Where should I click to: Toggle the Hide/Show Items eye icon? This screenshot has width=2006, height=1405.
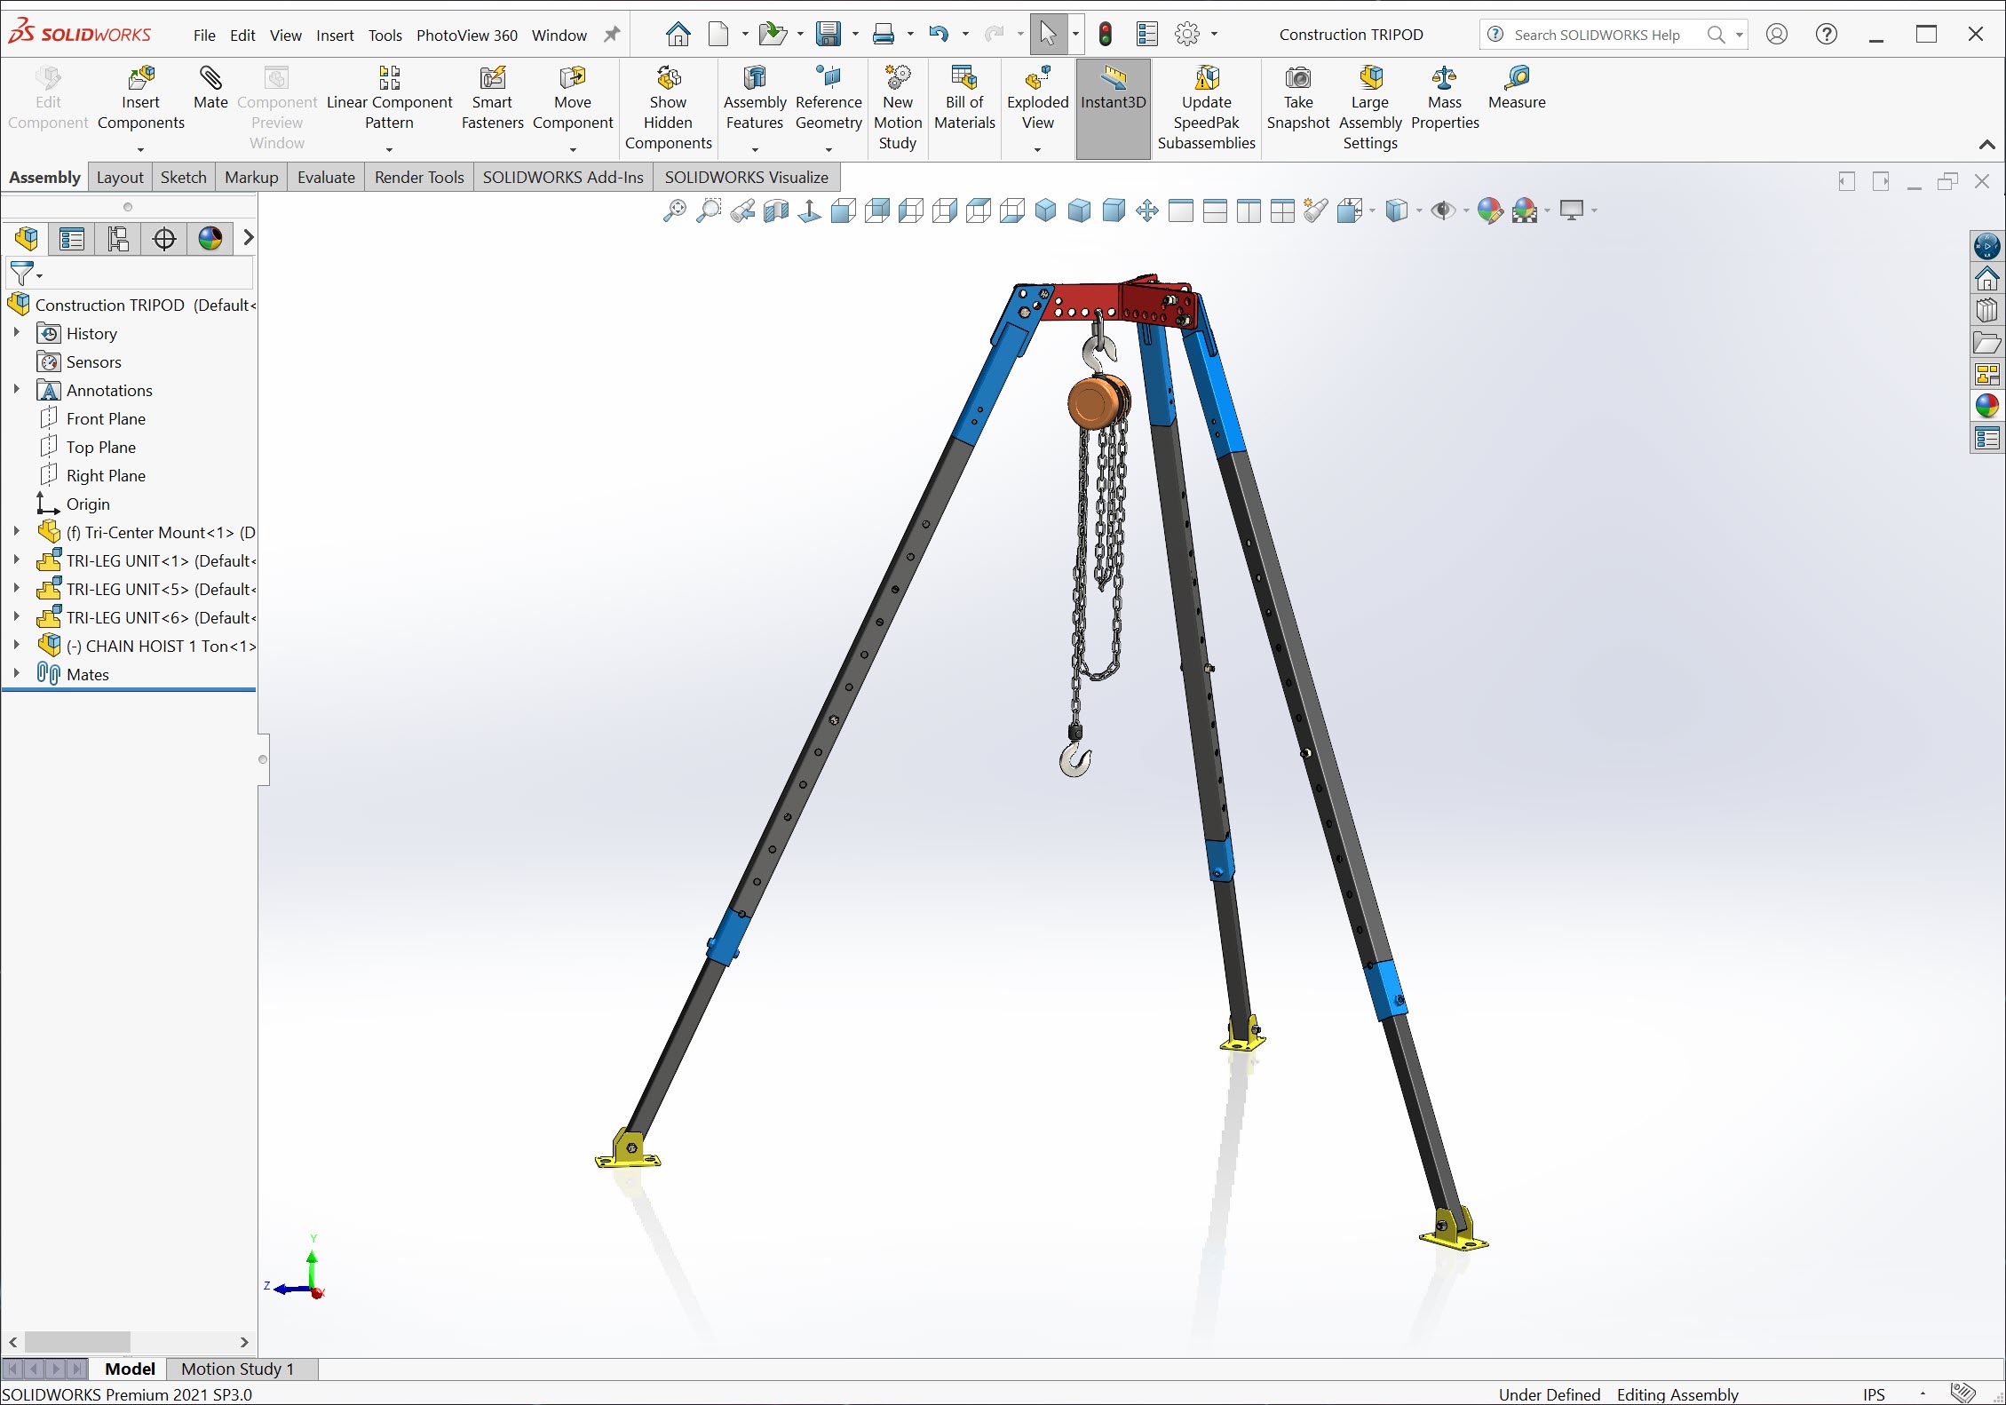click(x=1443, y=210)
